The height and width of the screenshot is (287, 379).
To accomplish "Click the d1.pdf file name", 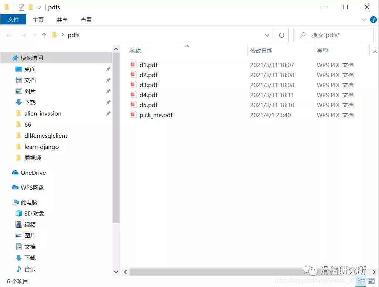I will click(x=148, y=65).
